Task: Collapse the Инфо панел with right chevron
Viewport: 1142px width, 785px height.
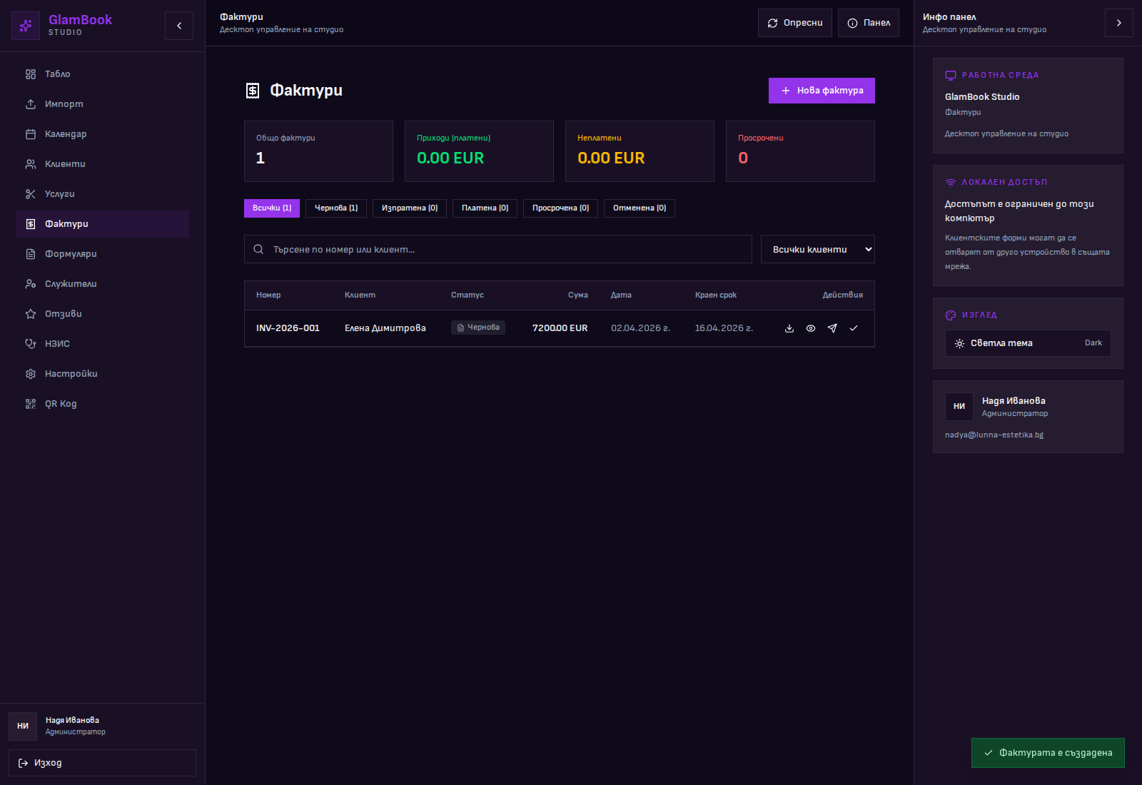Action: point(1118,23)
